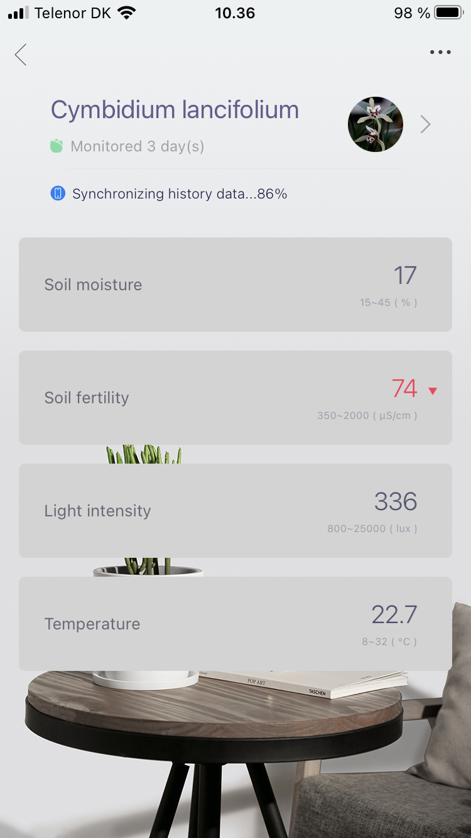Image resolution: width=471 pixels, height=838 pixels.
Task: Tap the Wi-Fi status icon
Action: pos(127,13)
